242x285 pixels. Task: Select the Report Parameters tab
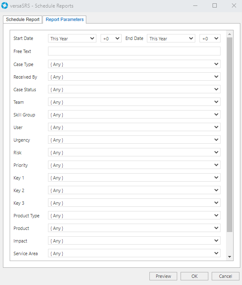(x=64, y=19)
